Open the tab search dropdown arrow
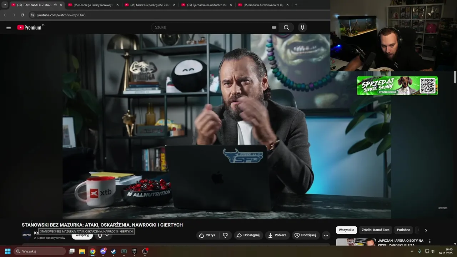457x257 pixels. tap(5, 5)
